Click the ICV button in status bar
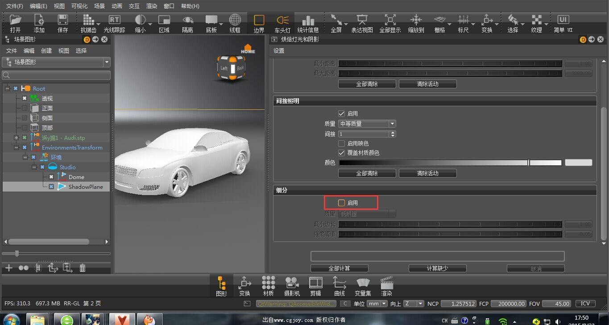Screen dimensions: 609x325 click(x=585, y=304)
